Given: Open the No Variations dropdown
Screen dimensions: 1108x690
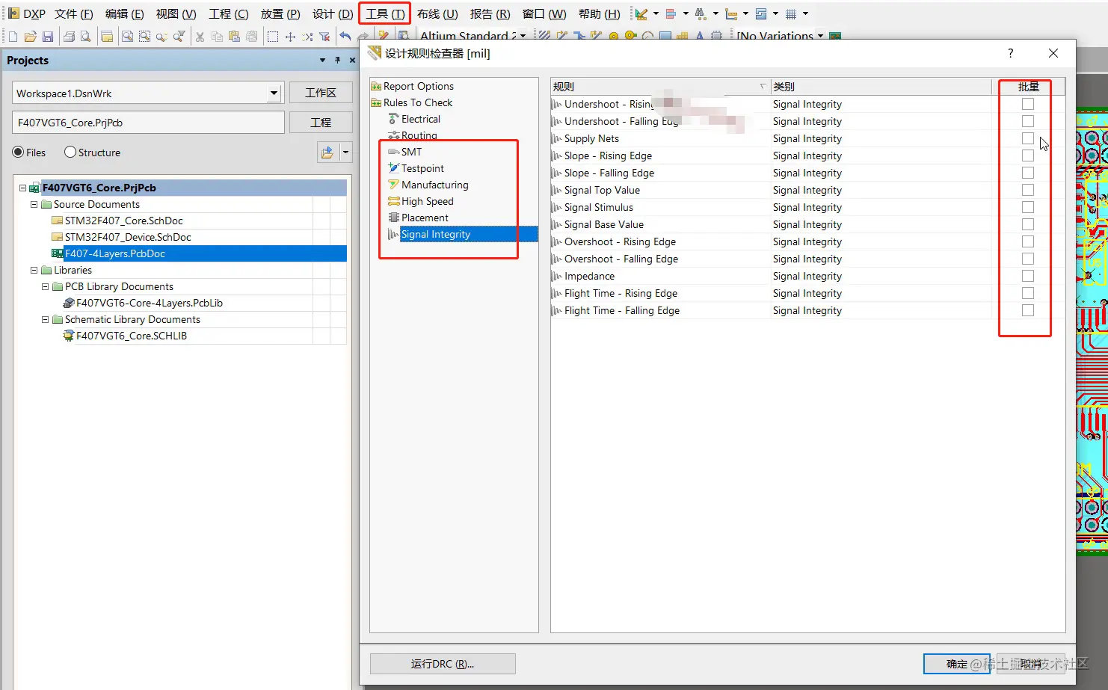Looking at the screenshot, I should click(x=820, y=36).
